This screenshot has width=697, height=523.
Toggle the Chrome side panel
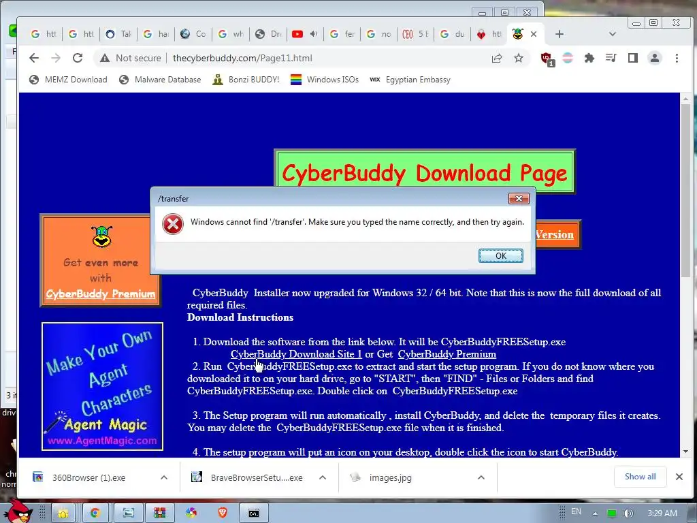coord(632,58)
